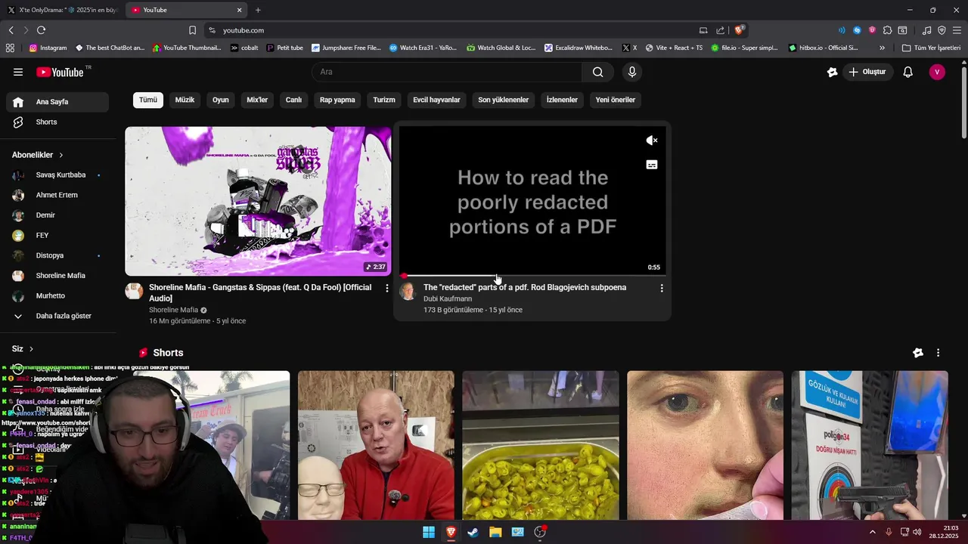This screenshot has height=544, width=968.
Task: Click the search magnifier button
Action: [597, 72]
